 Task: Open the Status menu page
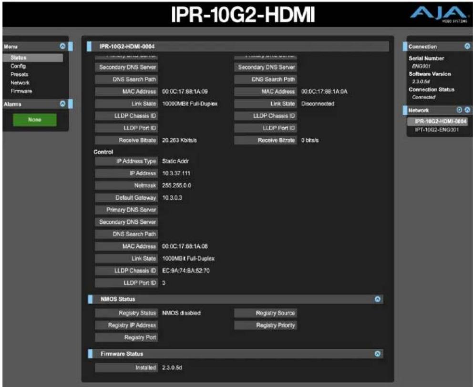[33, 58]
